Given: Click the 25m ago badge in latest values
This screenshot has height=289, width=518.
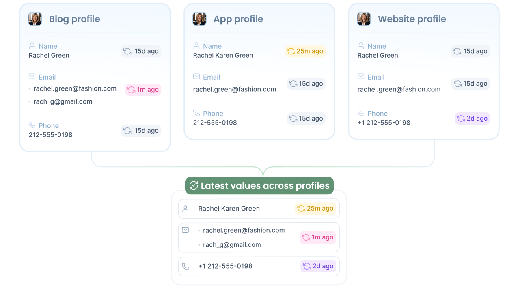Looking at the screenshot, I should click(x=315, y=209).
